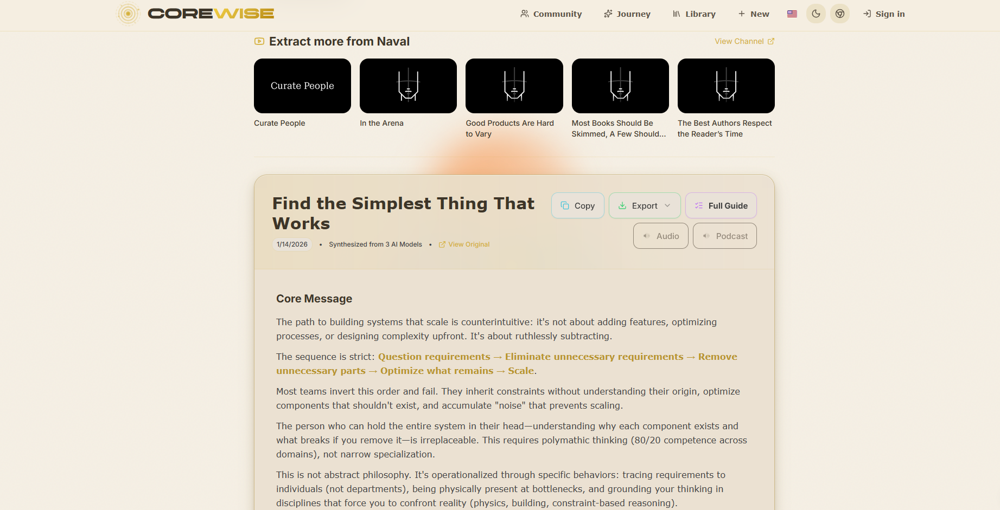Screen dimensions: 1000x510
Task: Click the Copy button
Action: click(577, 205)
